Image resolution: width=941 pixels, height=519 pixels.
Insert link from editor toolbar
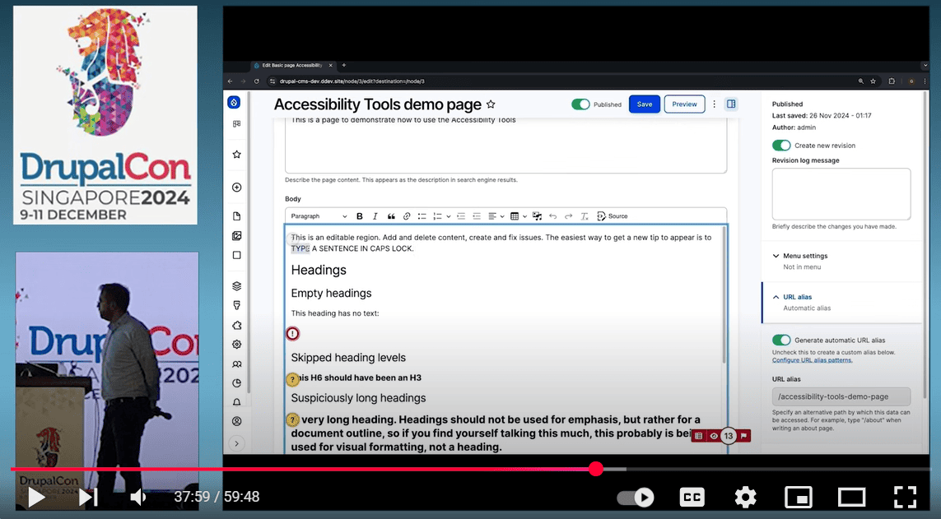(x=407, y=216)
